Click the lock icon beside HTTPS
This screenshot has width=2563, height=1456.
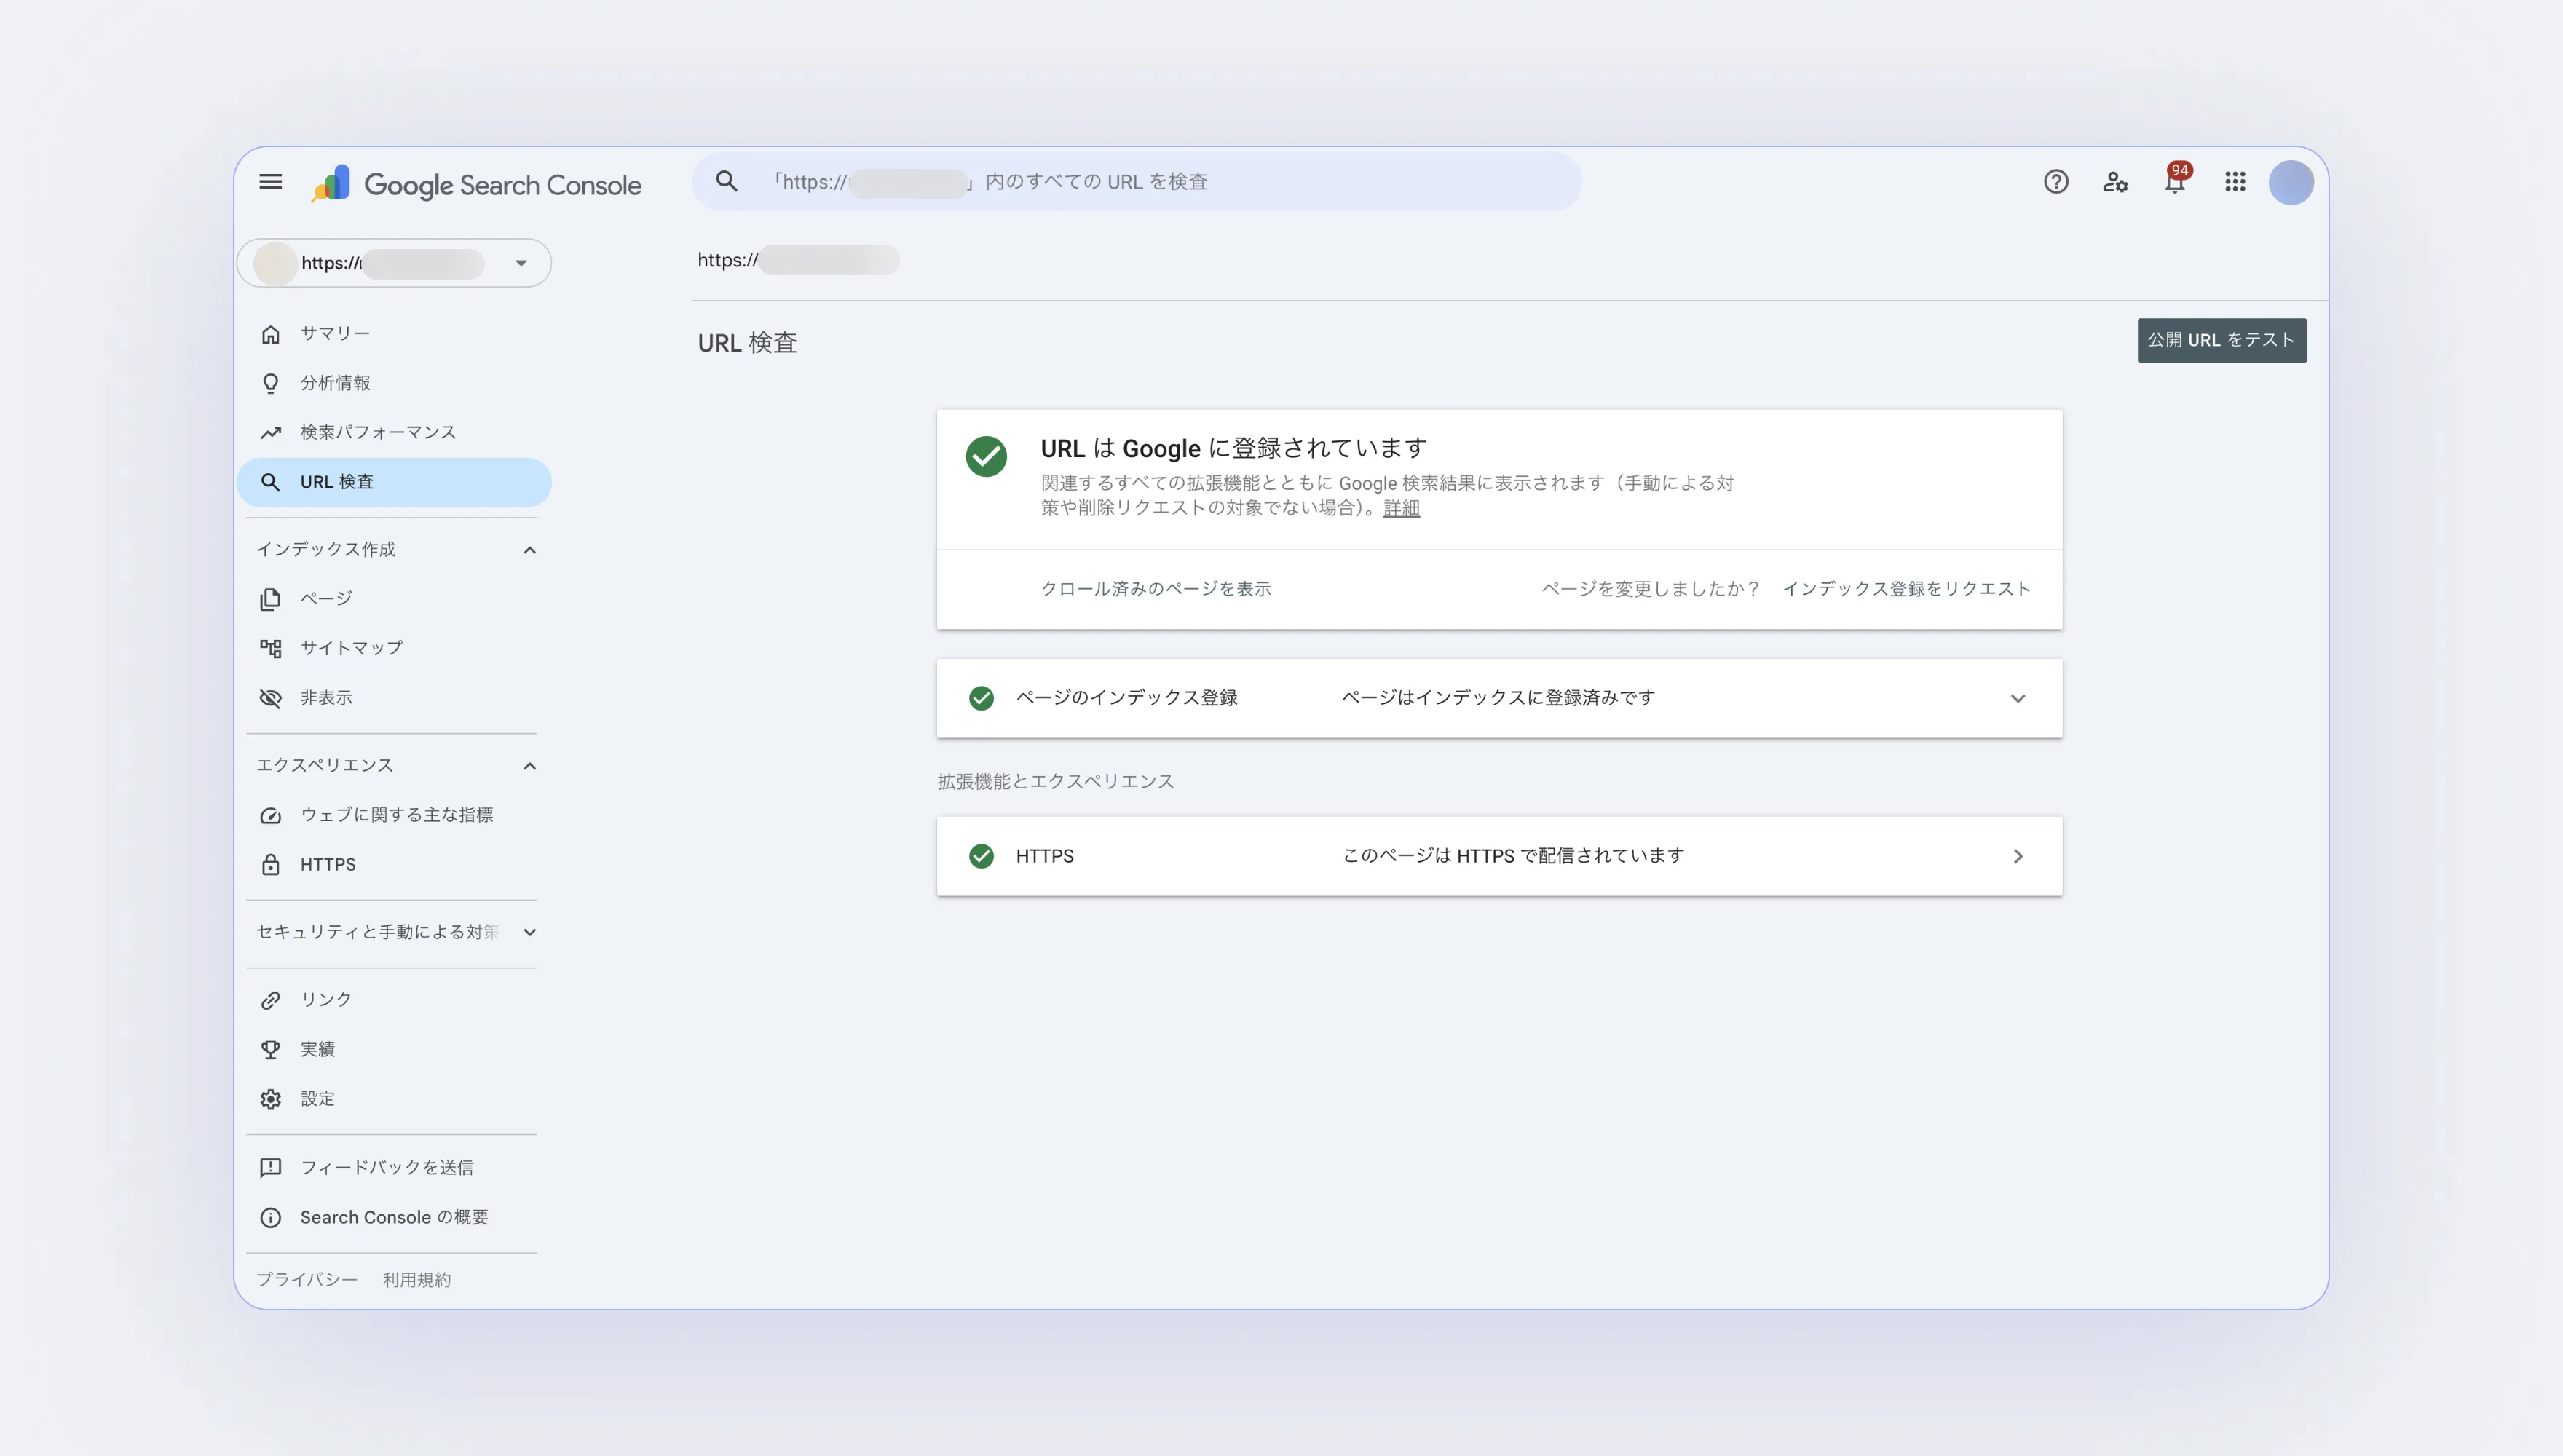tap(270, 865)
